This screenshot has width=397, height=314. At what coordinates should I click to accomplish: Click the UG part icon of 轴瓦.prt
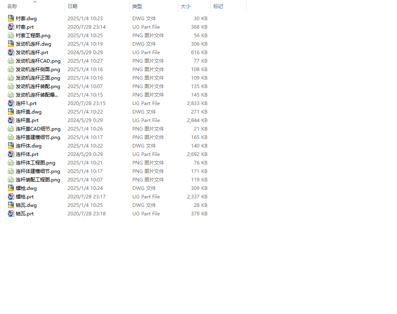point(11,214)
